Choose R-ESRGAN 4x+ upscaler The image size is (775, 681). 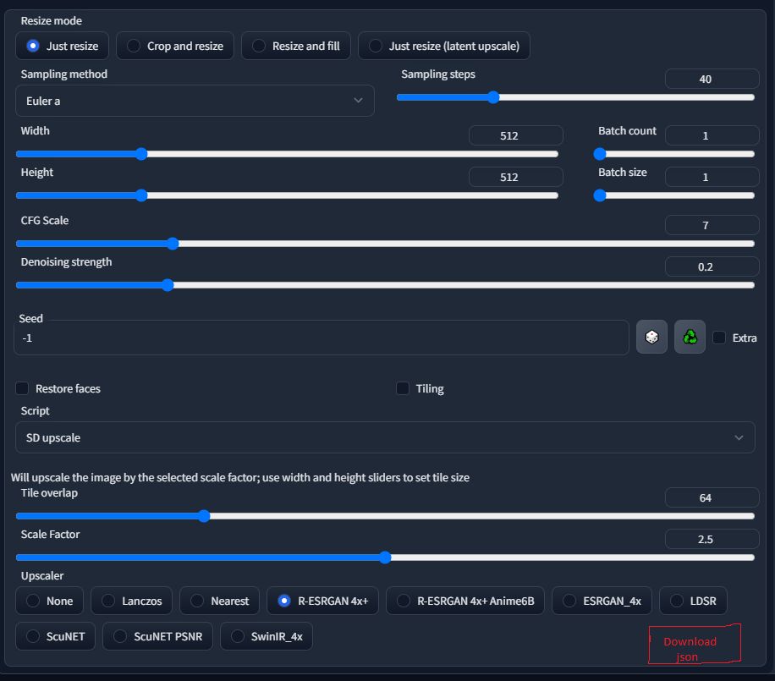click(x=322, y=601)
